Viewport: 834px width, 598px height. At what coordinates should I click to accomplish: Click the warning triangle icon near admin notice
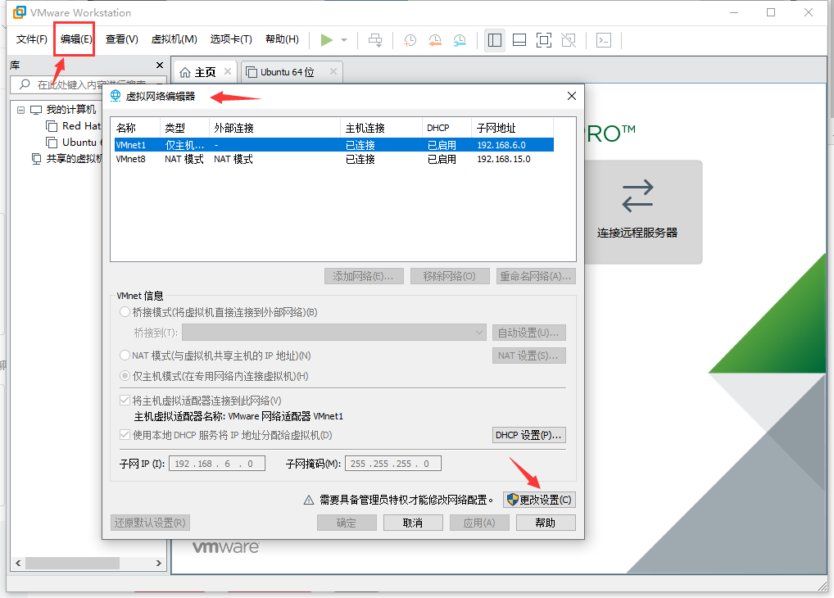[x=309, y=500]
